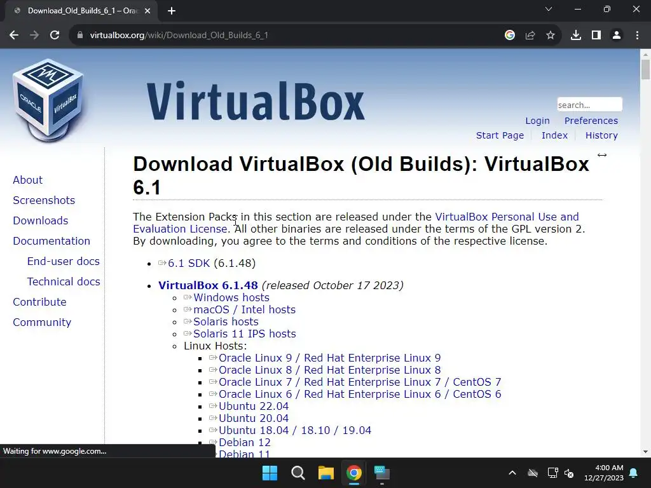Open network tray icon

(x=552, y=473)
